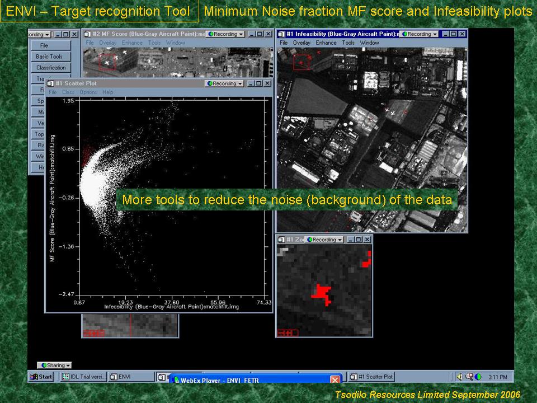The height and width of the screenshot is (403, 537).
Task: Open the Windows Start button
Action: [41, 377]
